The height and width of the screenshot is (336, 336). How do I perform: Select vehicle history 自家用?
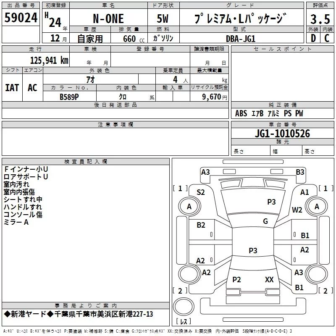pos(90,39)
